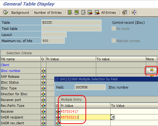Open selection options icon for IDoc number
The image size is (158, 126).
pyautogui.click(x=44, y=71)
